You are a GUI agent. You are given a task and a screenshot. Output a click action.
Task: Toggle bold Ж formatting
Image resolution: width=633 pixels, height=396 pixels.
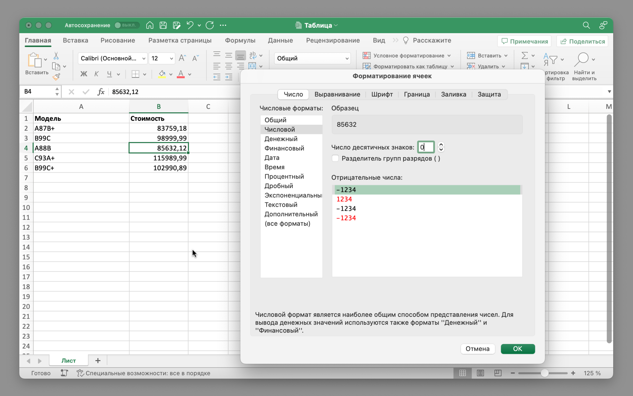[x=83, y=74]
